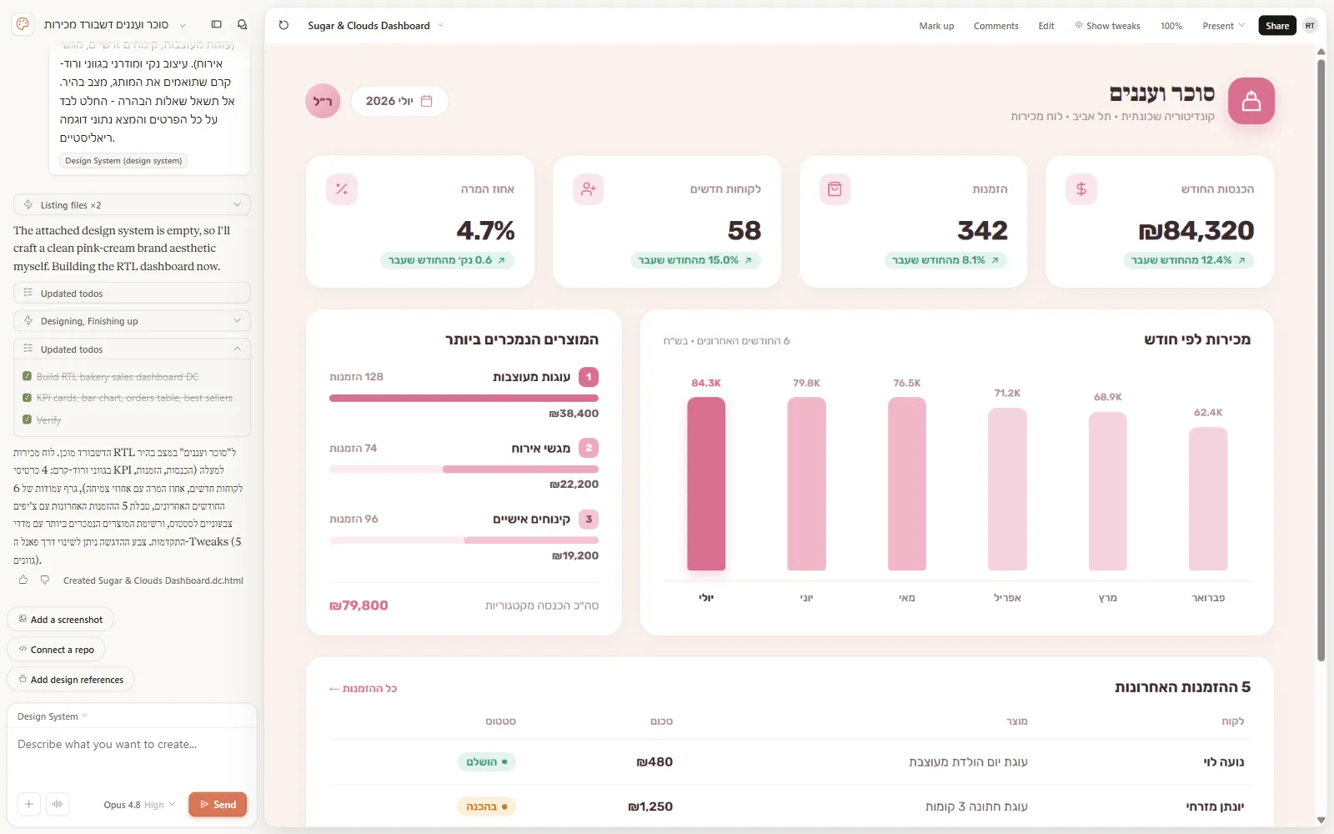Image resolution: width=1334 pixels, height=834 pixels.
Task: Click the plus attach icon in the prompt box
Action: tap(29, 804)
